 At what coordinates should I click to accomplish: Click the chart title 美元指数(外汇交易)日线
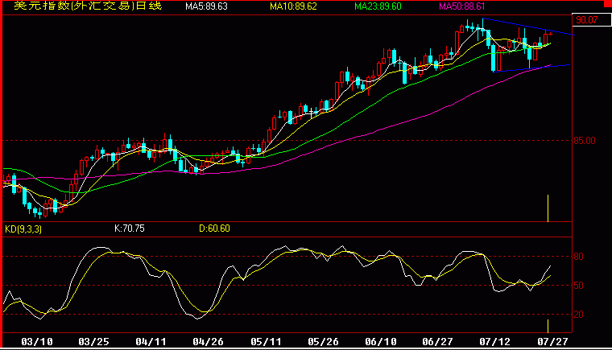coord(88,6)
